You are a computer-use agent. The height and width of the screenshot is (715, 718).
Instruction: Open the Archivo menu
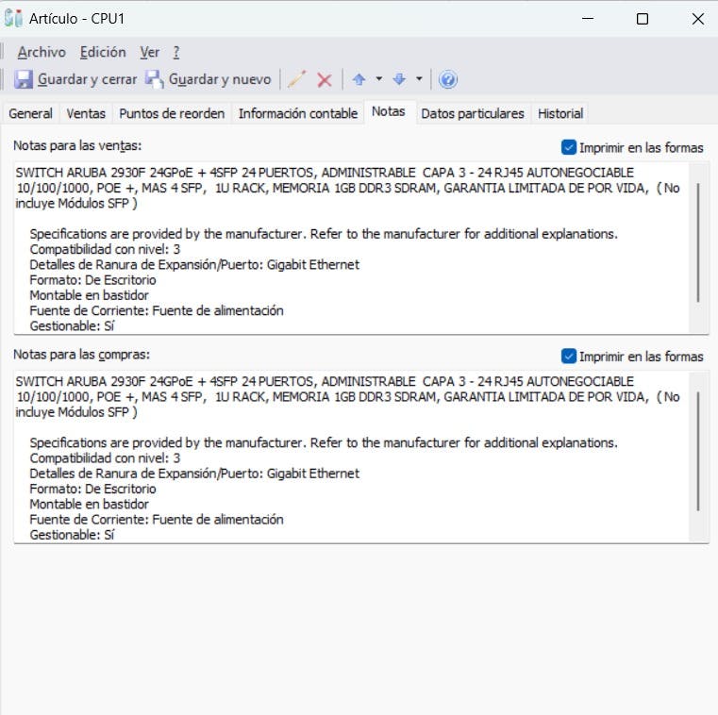[x=42, y=52]
